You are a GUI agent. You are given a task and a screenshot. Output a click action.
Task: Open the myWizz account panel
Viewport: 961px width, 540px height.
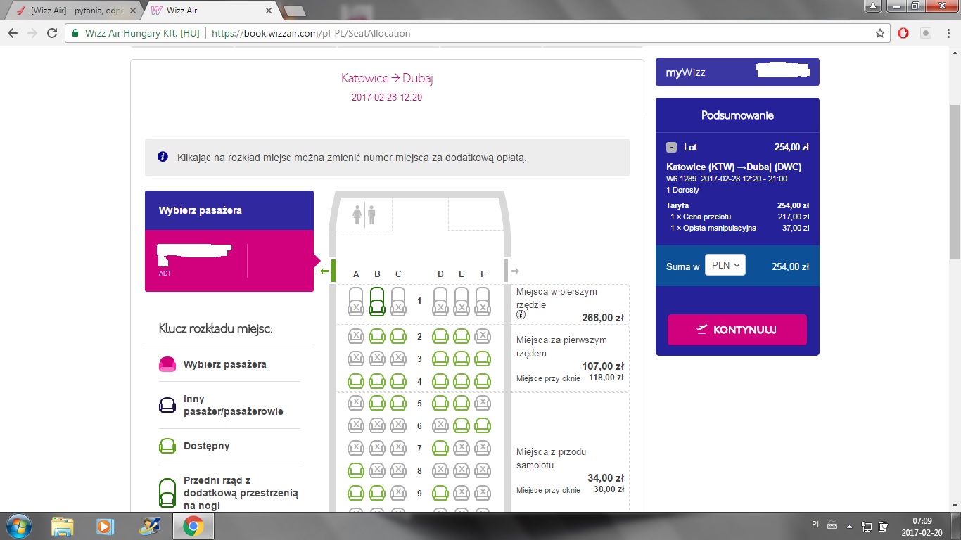[x=737, y=72]
